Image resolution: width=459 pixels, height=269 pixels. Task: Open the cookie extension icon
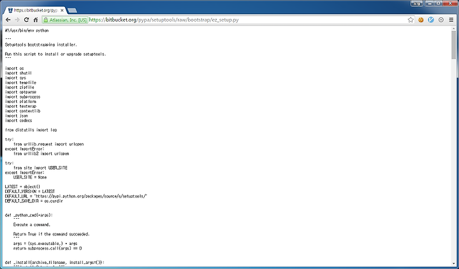pyautogui.click(x=421, y=20)
